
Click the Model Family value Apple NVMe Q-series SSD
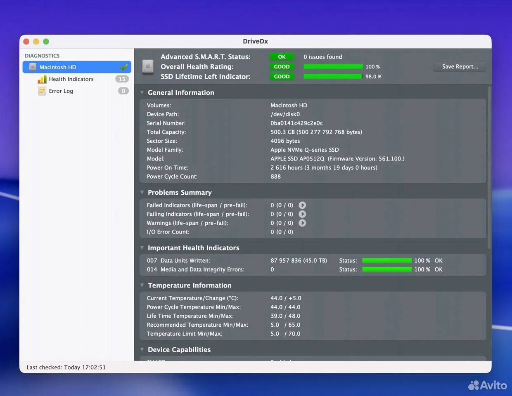304,150
